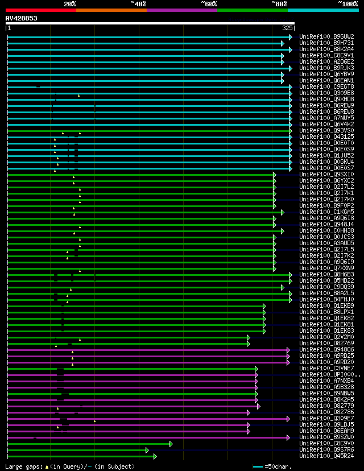The image size is (364, 471).
Task: Click the cyan ~100% identity legend segment
Action: tap(324, 10)
